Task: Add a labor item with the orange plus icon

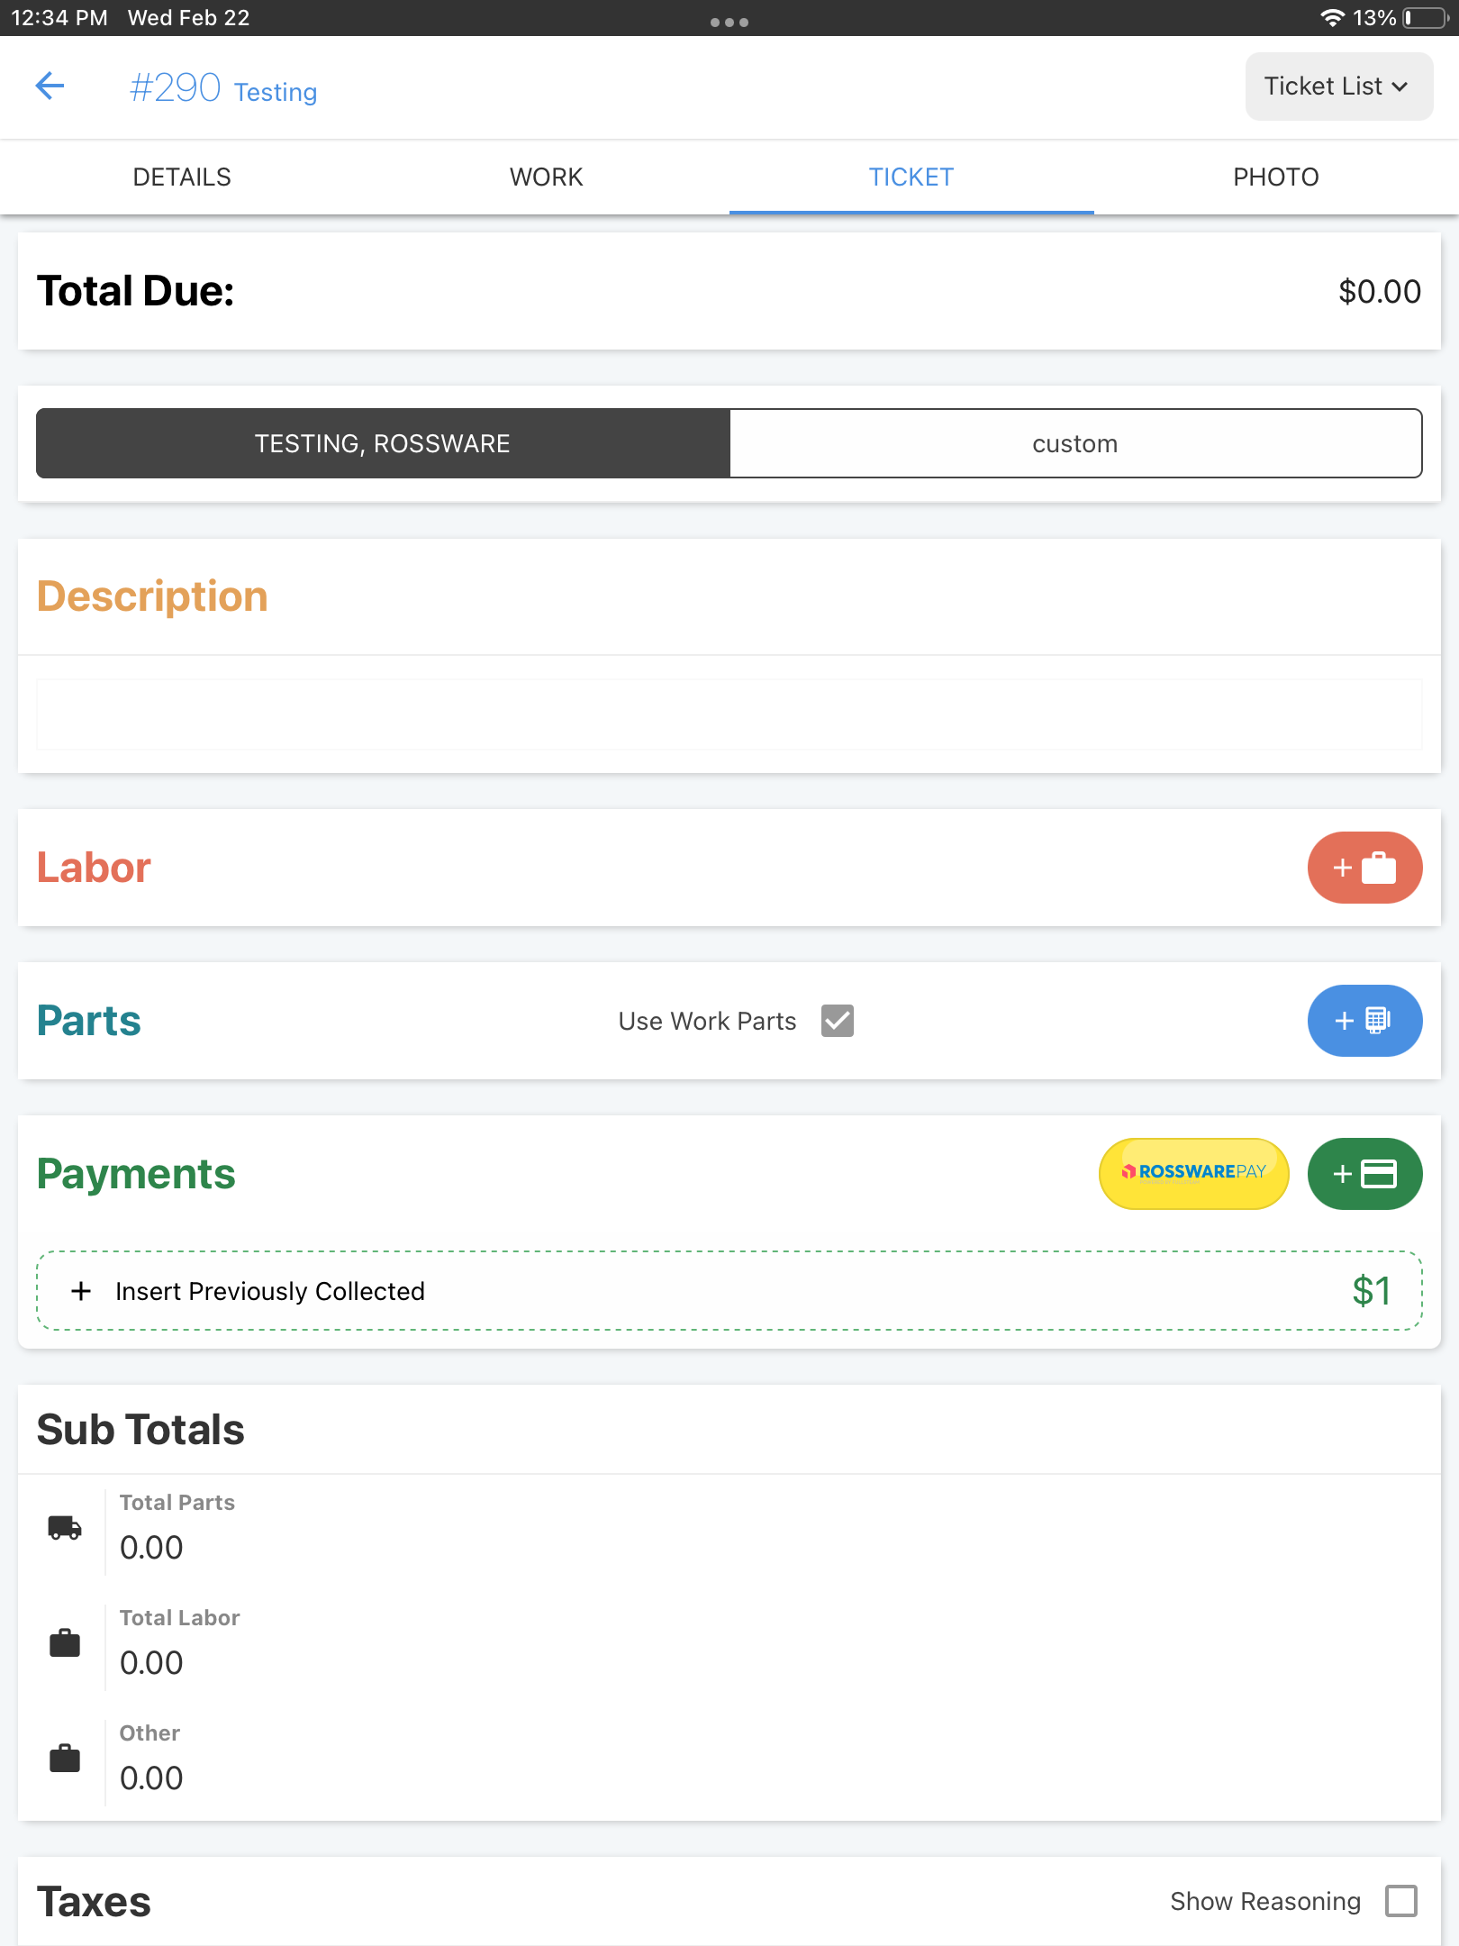Action: (1364, 868)
